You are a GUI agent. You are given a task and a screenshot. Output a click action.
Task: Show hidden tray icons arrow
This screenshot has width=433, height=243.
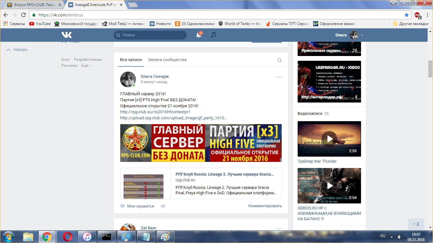tap(391, 237)
